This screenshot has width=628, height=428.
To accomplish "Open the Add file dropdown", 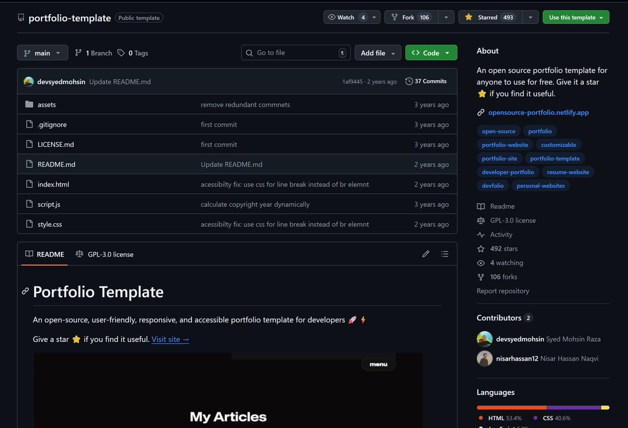I will tap(378, 53).
